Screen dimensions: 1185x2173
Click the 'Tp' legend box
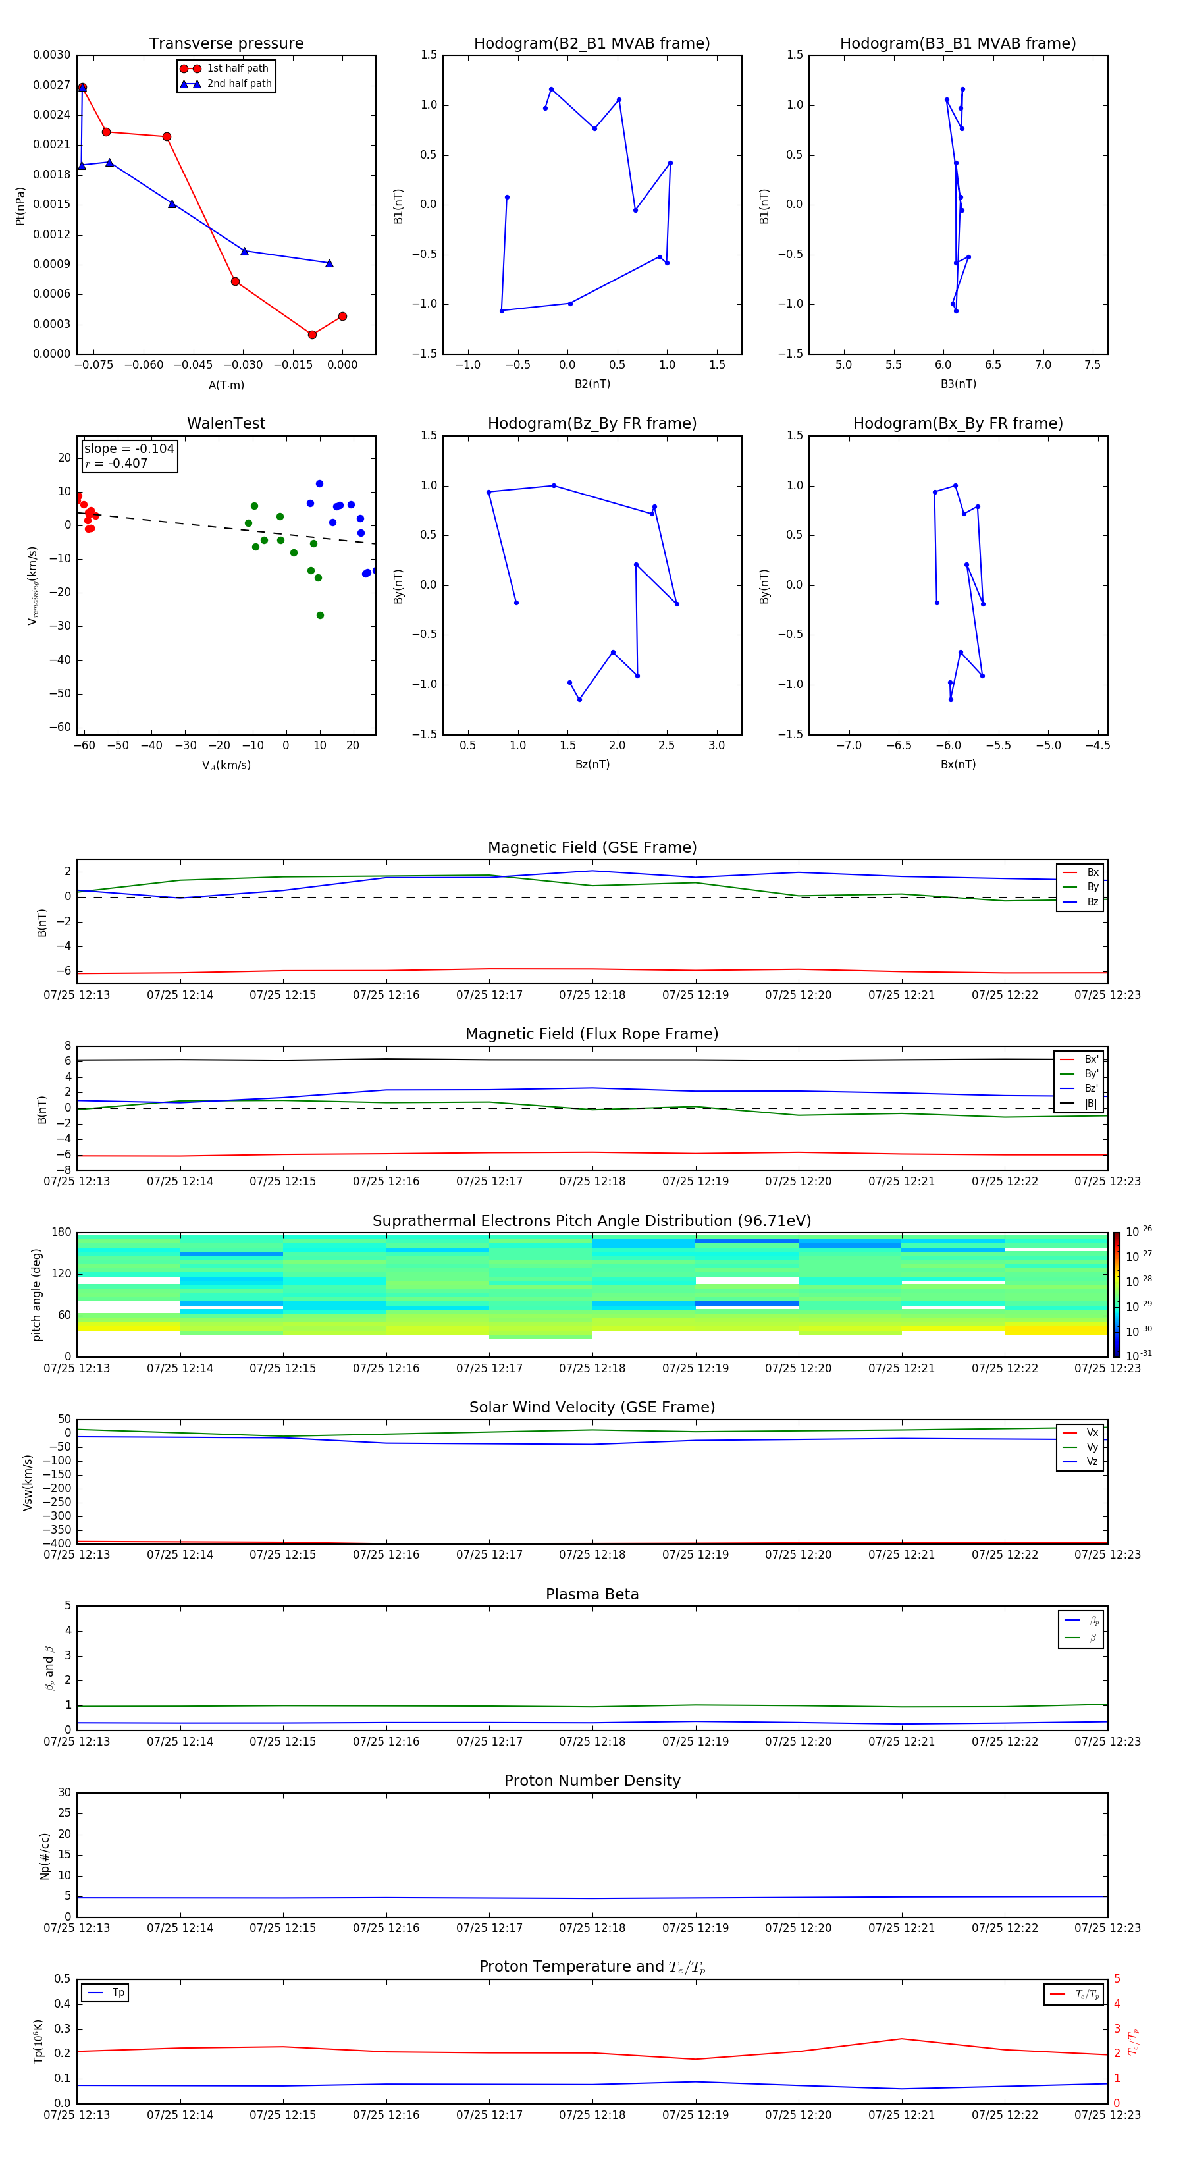click(x=105, y=1993)
